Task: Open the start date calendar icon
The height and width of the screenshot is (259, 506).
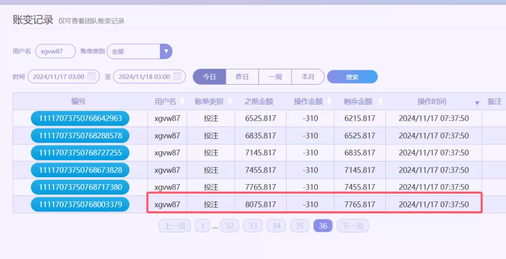Action: click(x=91, y=76)
